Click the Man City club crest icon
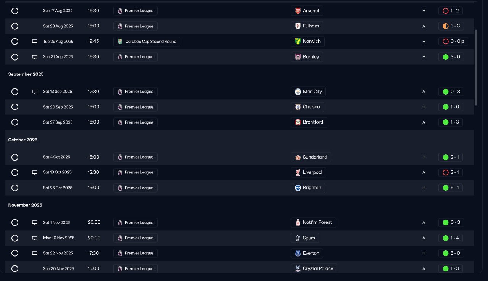 pos(298,92)
